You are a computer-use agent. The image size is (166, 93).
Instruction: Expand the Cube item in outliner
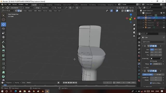point(143,18)
